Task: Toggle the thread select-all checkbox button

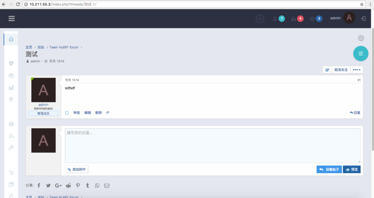Action: (x=327, y=70)
